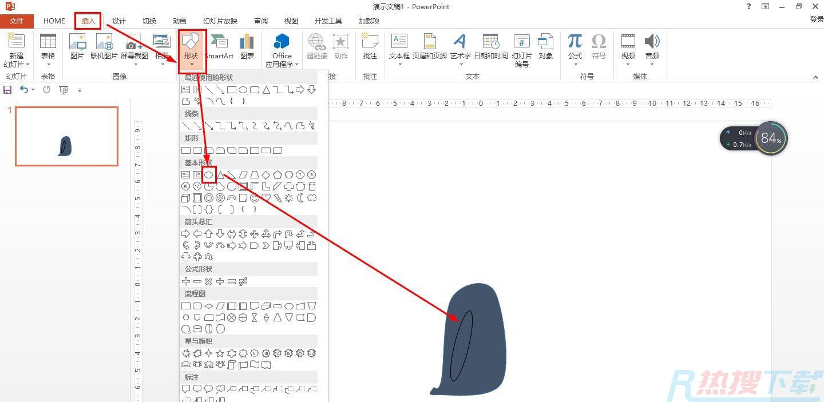This screenshot has width=824, height=402.
Task: Switch to the 设计 design tab
Action: click(x=119, y=21)
